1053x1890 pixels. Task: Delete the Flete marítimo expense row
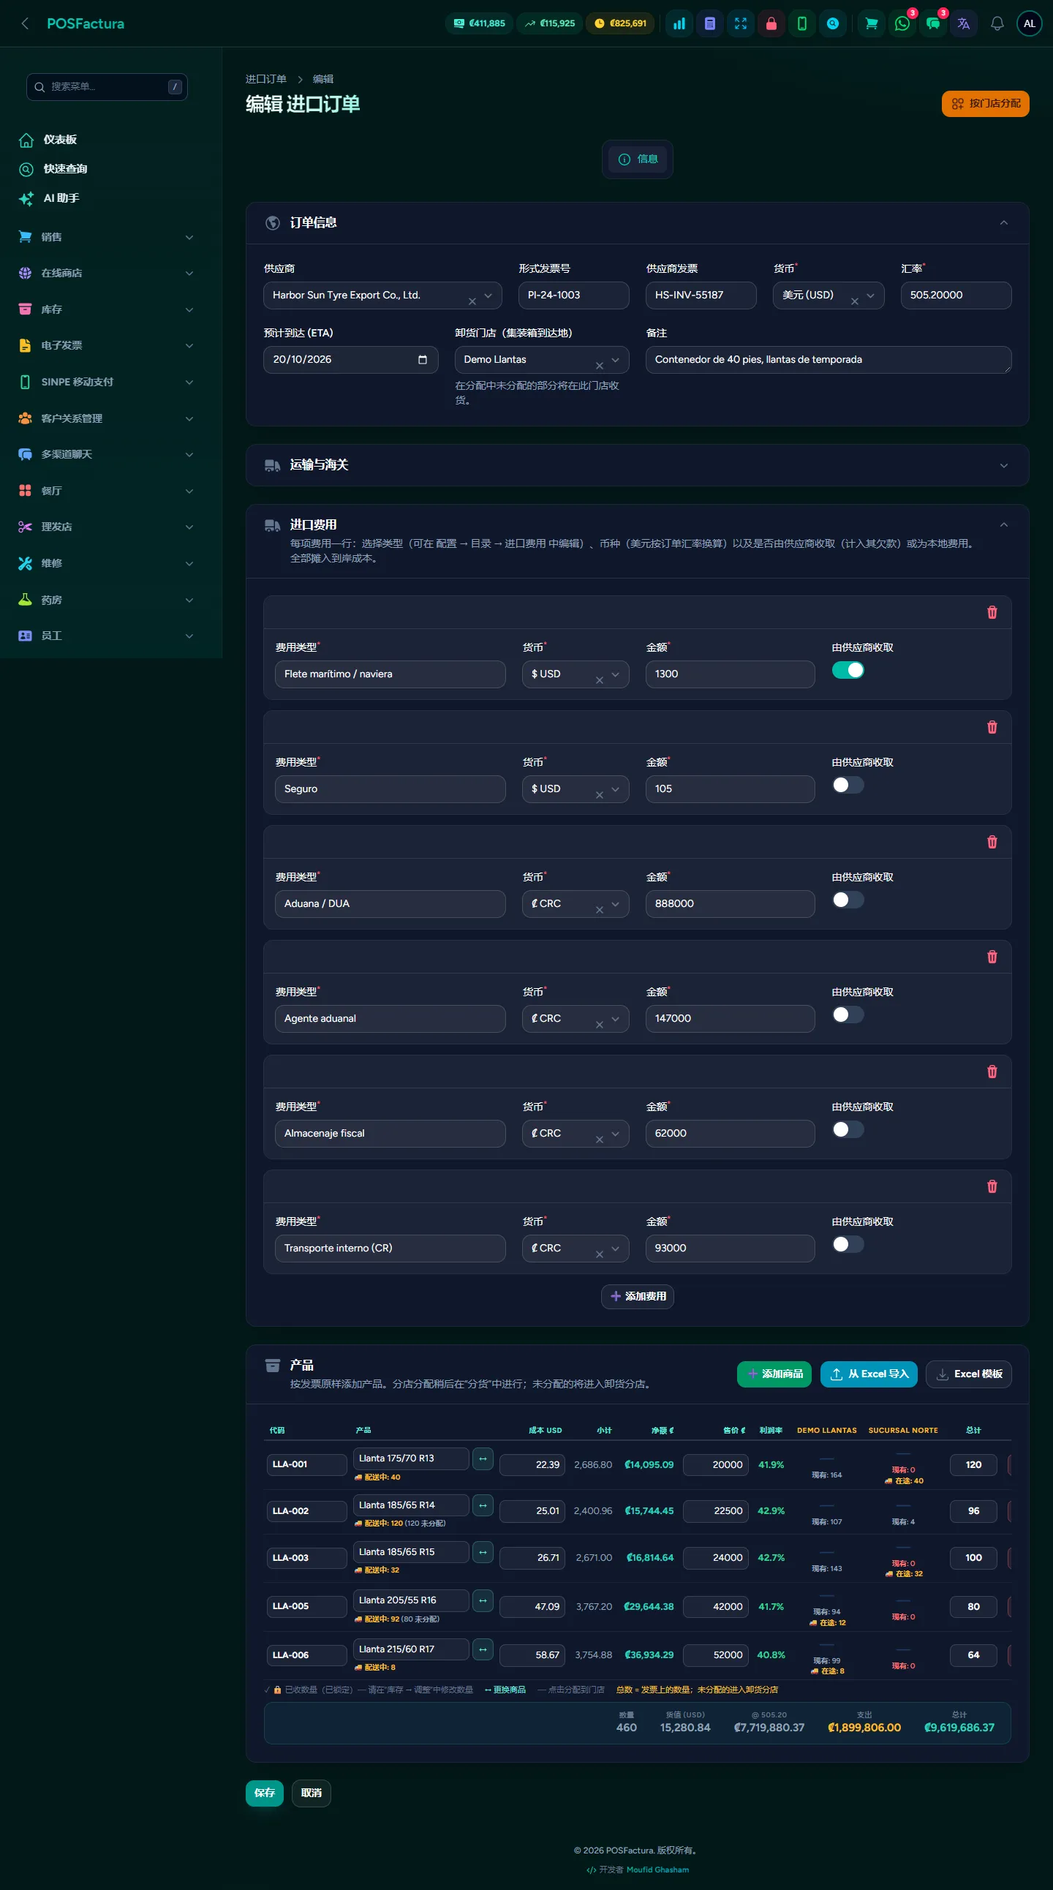[x=992, y=613]
